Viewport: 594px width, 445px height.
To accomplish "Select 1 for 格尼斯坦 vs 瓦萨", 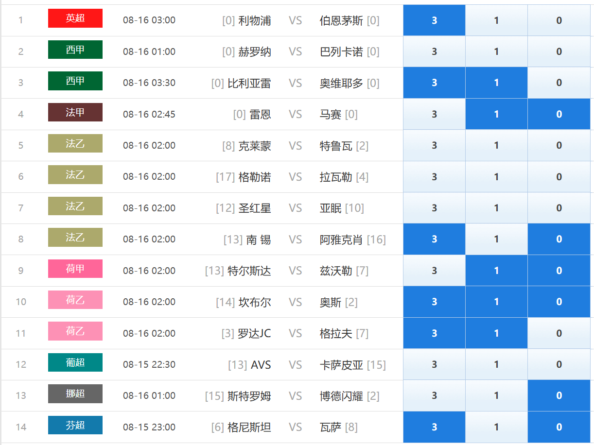I will 496,427.
